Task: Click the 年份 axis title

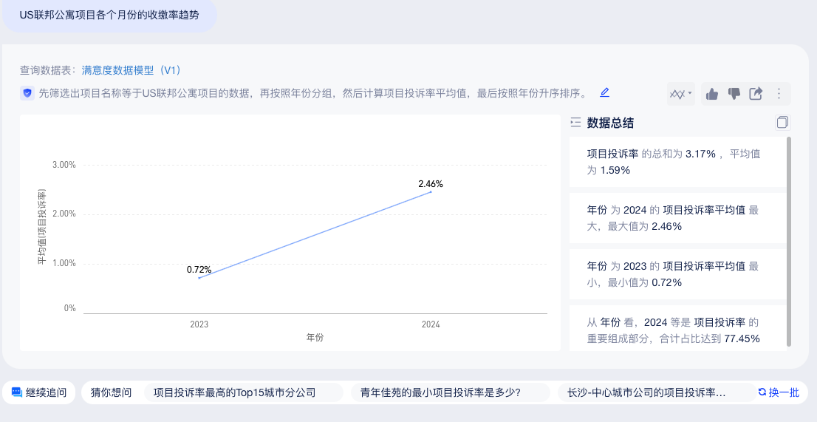Action: point(315,338)
